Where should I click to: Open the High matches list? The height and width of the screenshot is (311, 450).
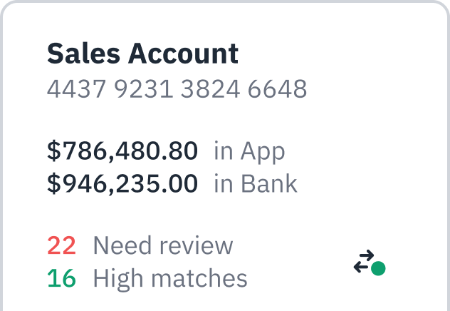click(x=170, y=278)
